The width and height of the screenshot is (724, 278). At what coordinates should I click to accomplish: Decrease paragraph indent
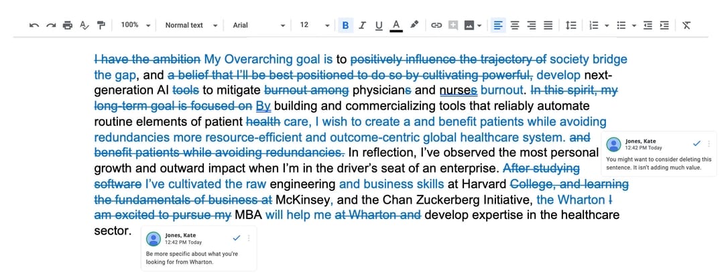point(648,25)
